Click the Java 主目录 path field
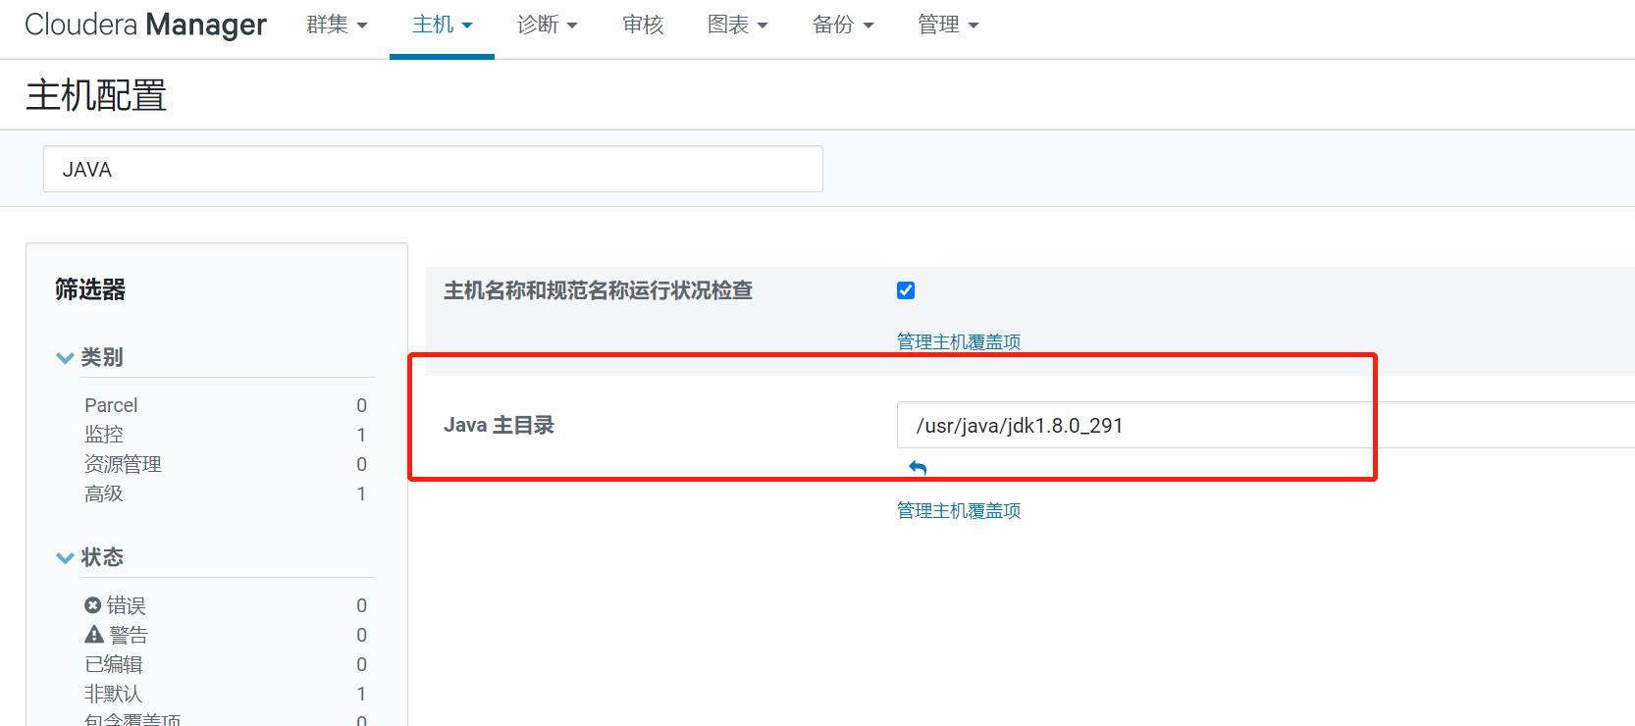The width and height of the screenshot is (1635, 726). click(1266, 425)
